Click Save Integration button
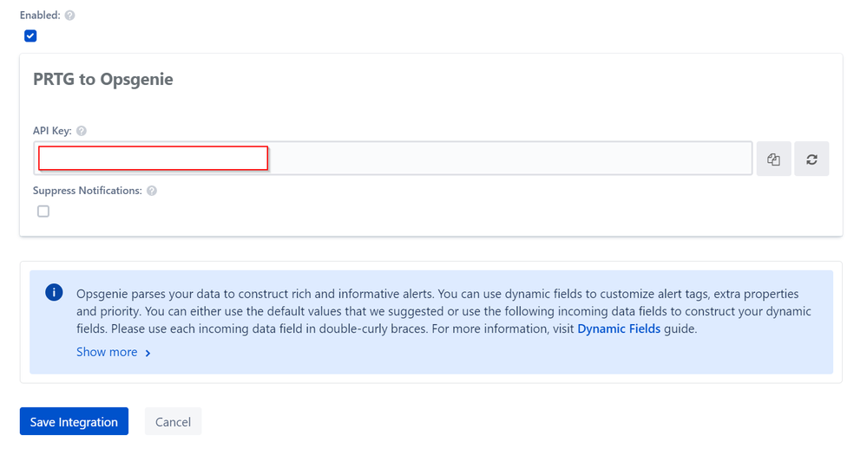 (74, 421)
